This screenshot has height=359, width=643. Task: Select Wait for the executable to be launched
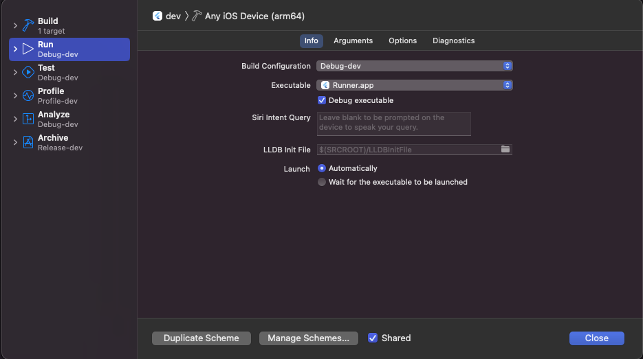coord(322,182)
